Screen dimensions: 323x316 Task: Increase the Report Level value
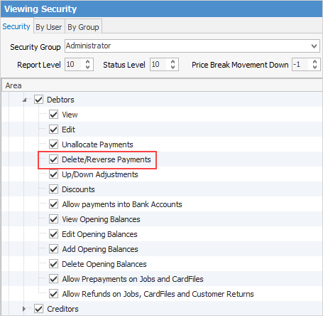point(87,62)
